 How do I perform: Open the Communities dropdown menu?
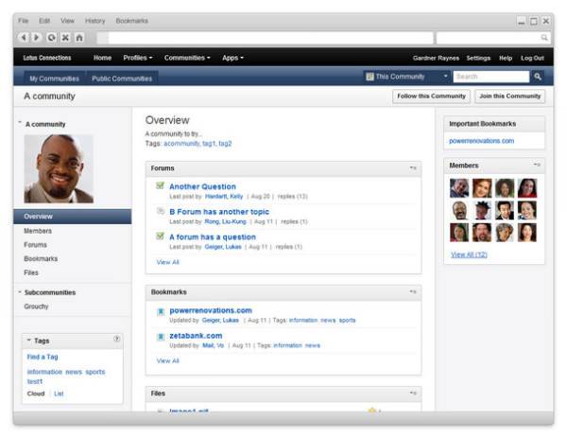[187, 58]
